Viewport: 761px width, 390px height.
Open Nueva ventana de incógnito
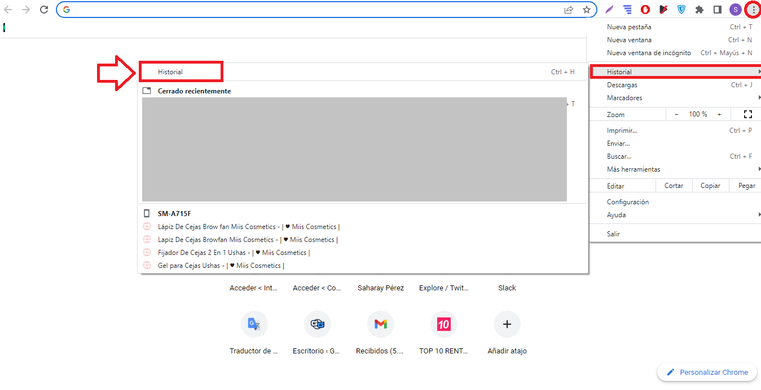click(x=675, y=53)
